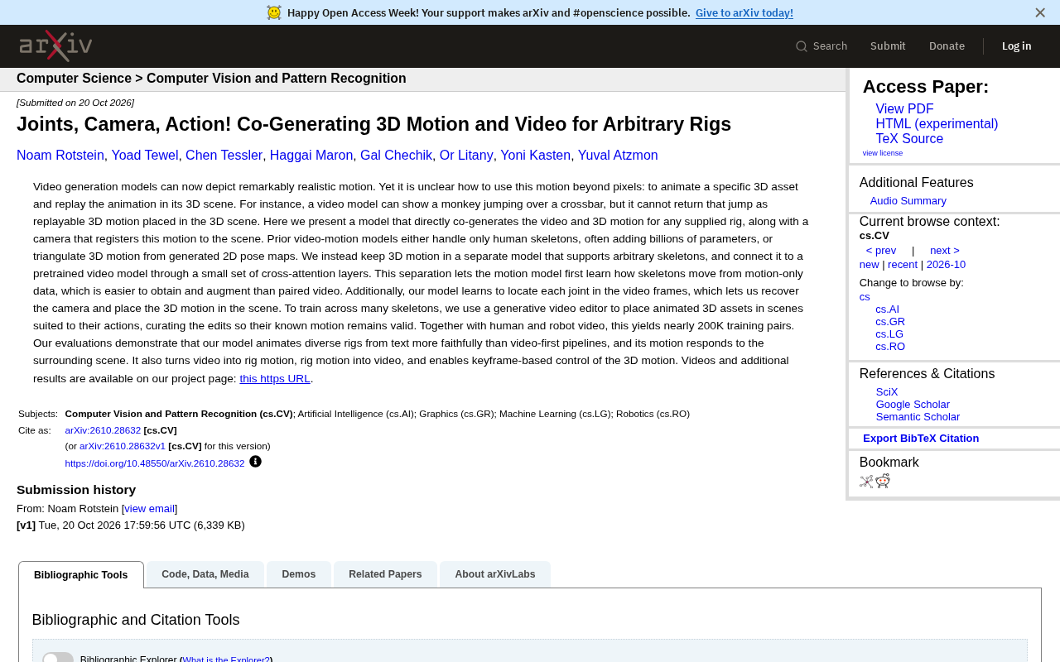Open HTML (experimental) version
This screenshot has width=1060, height=662.
tap(937, 124)
